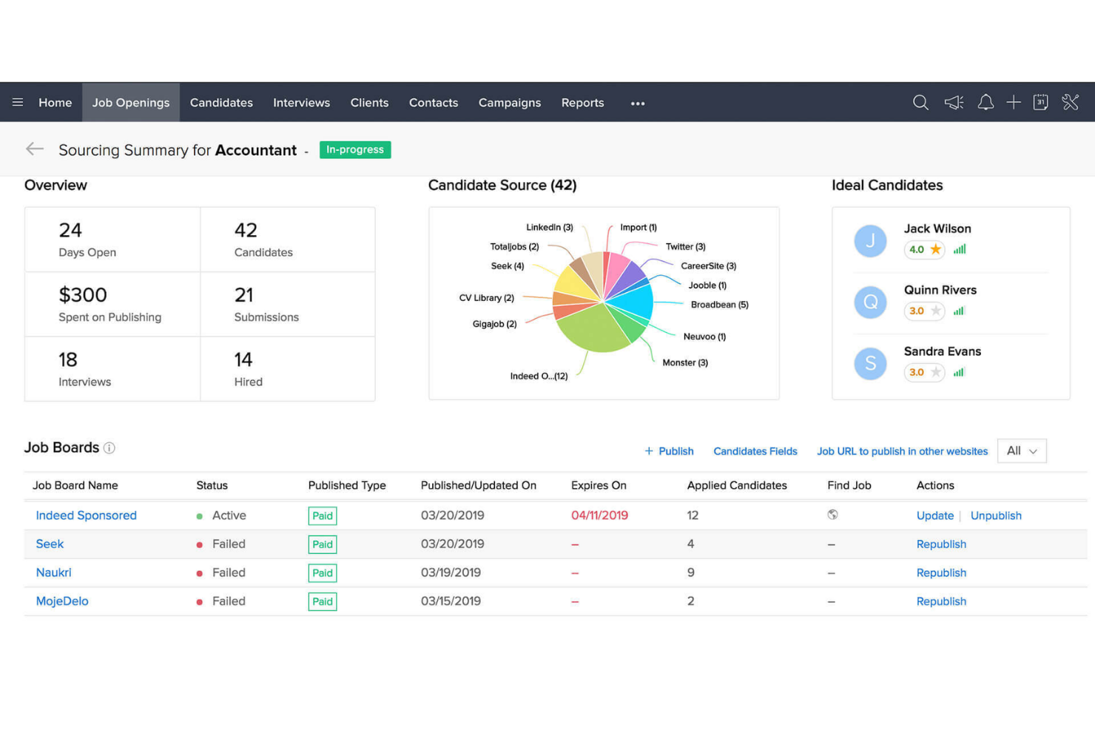1095x730 pixels.
Task: Click the megaphone announcements icon
Action: tap(953, 102)
